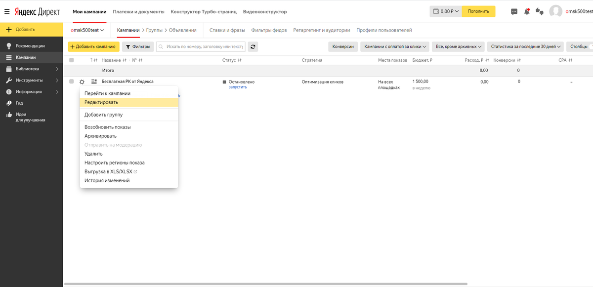The height and width of the screenshot is (287, 593).
Task: Choose Возобновить показы menu entry
Action: click(129, 127)
